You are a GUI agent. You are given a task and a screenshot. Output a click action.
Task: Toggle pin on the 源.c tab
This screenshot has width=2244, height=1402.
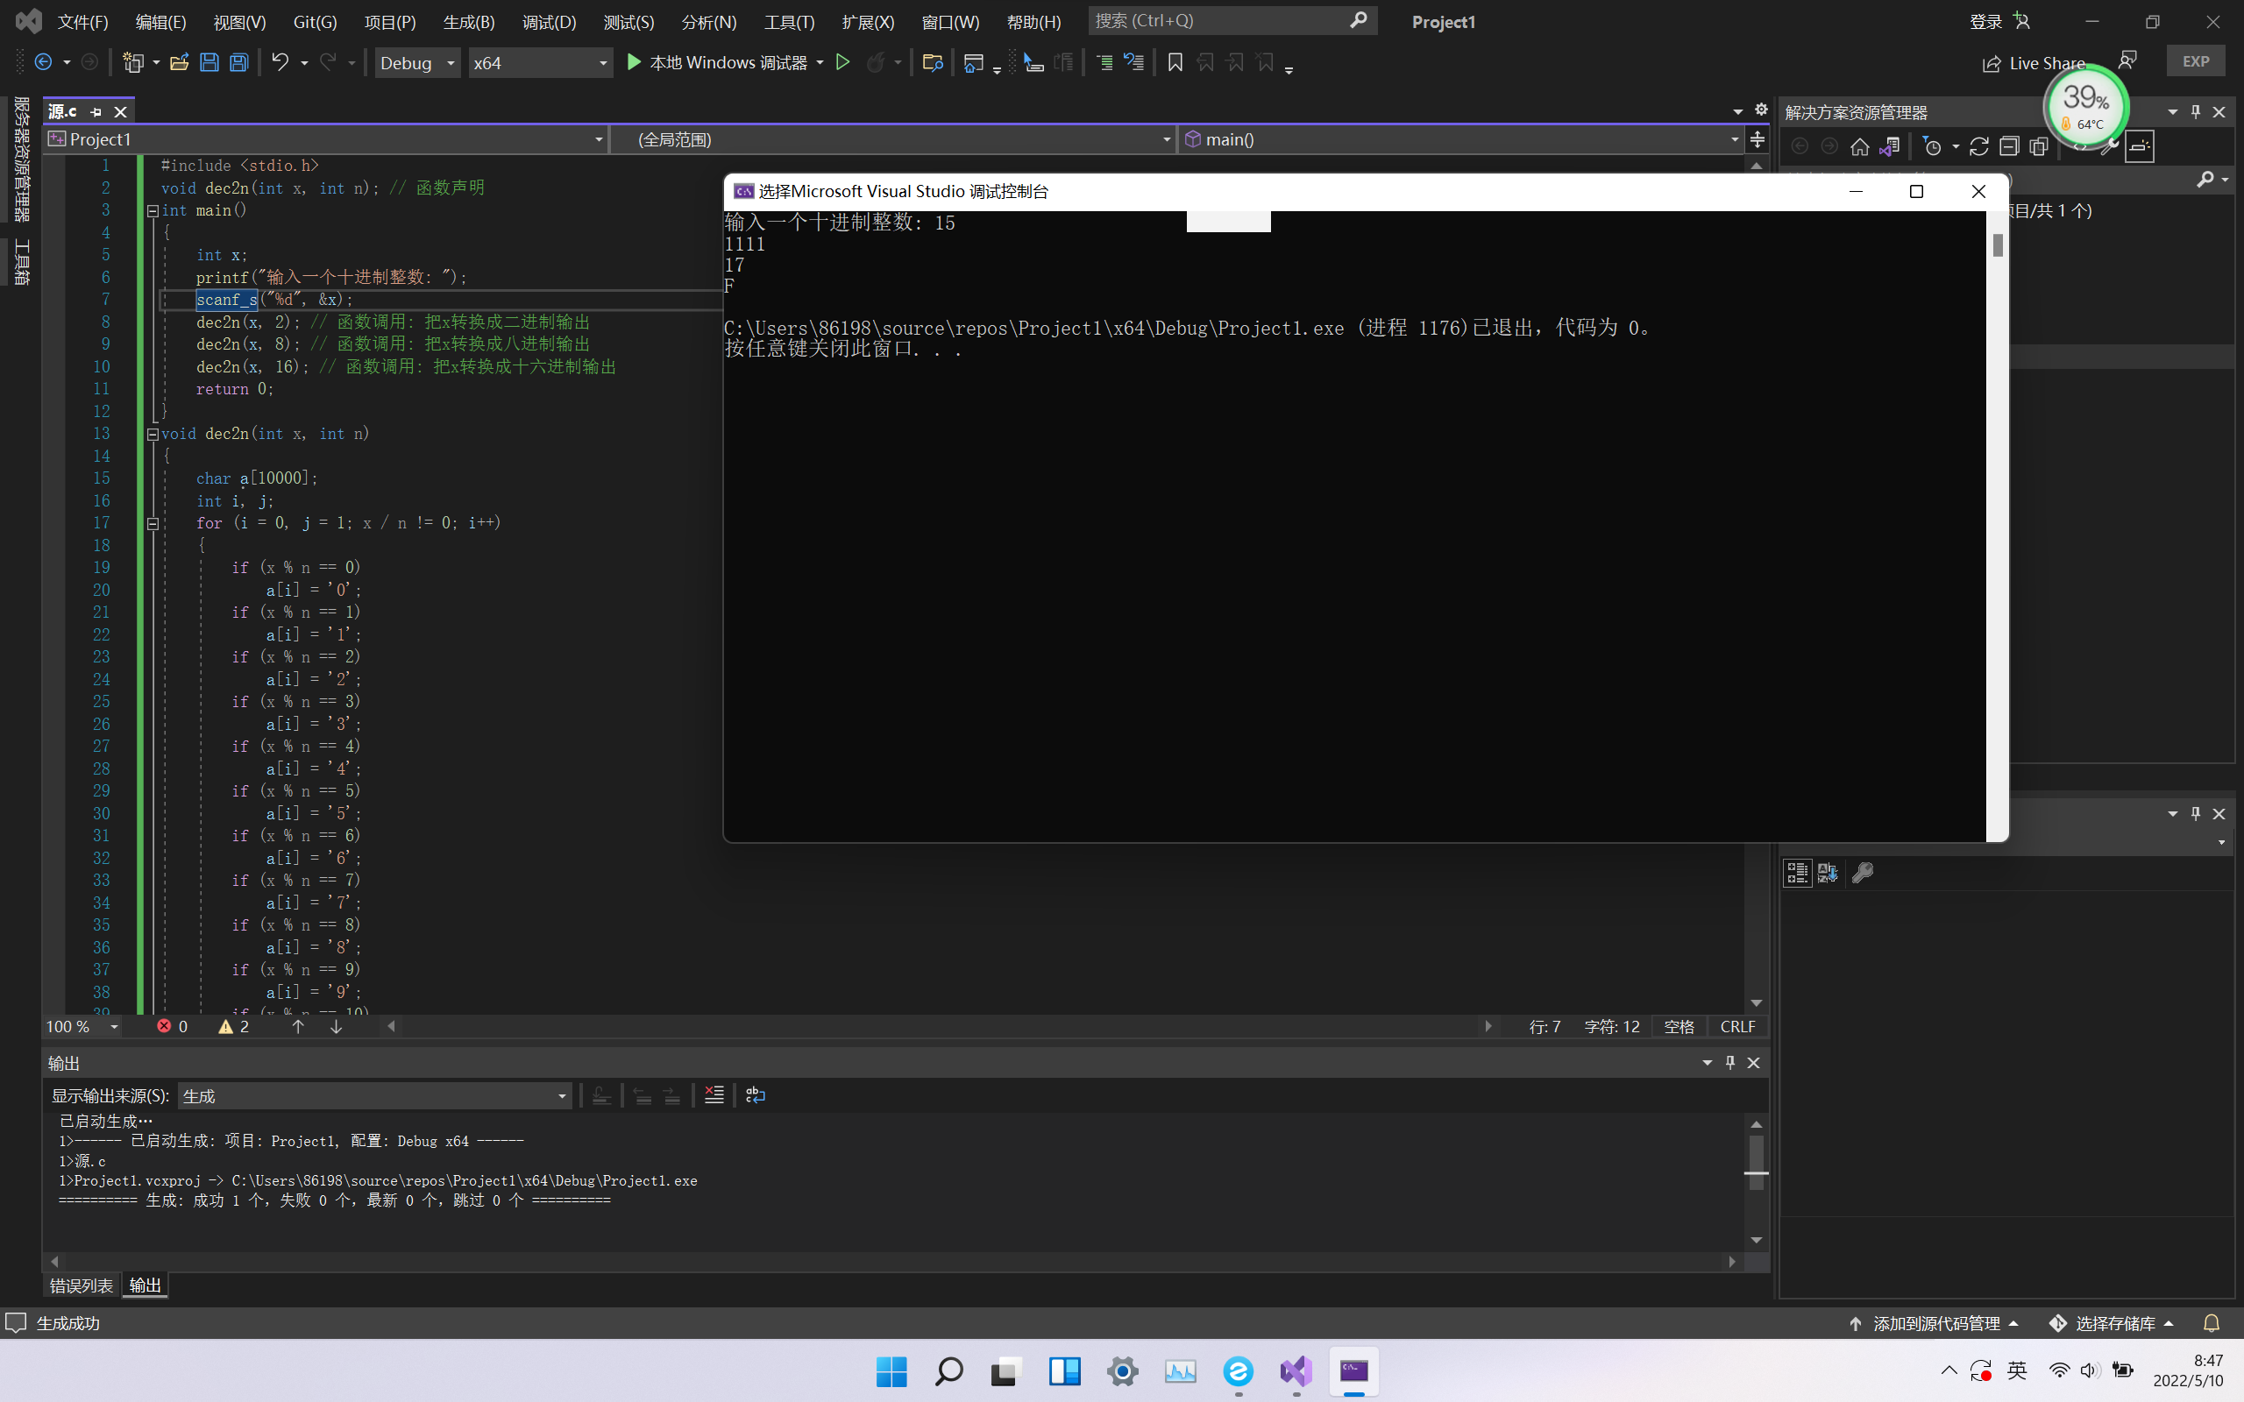96,111
